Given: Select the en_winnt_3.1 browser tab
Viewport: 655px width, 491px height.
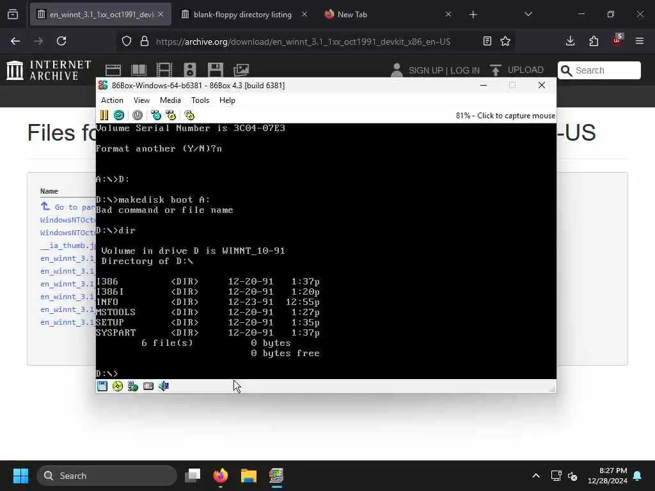Looking at the screenshot, I should pyautogui.click(x=102, y=15).
